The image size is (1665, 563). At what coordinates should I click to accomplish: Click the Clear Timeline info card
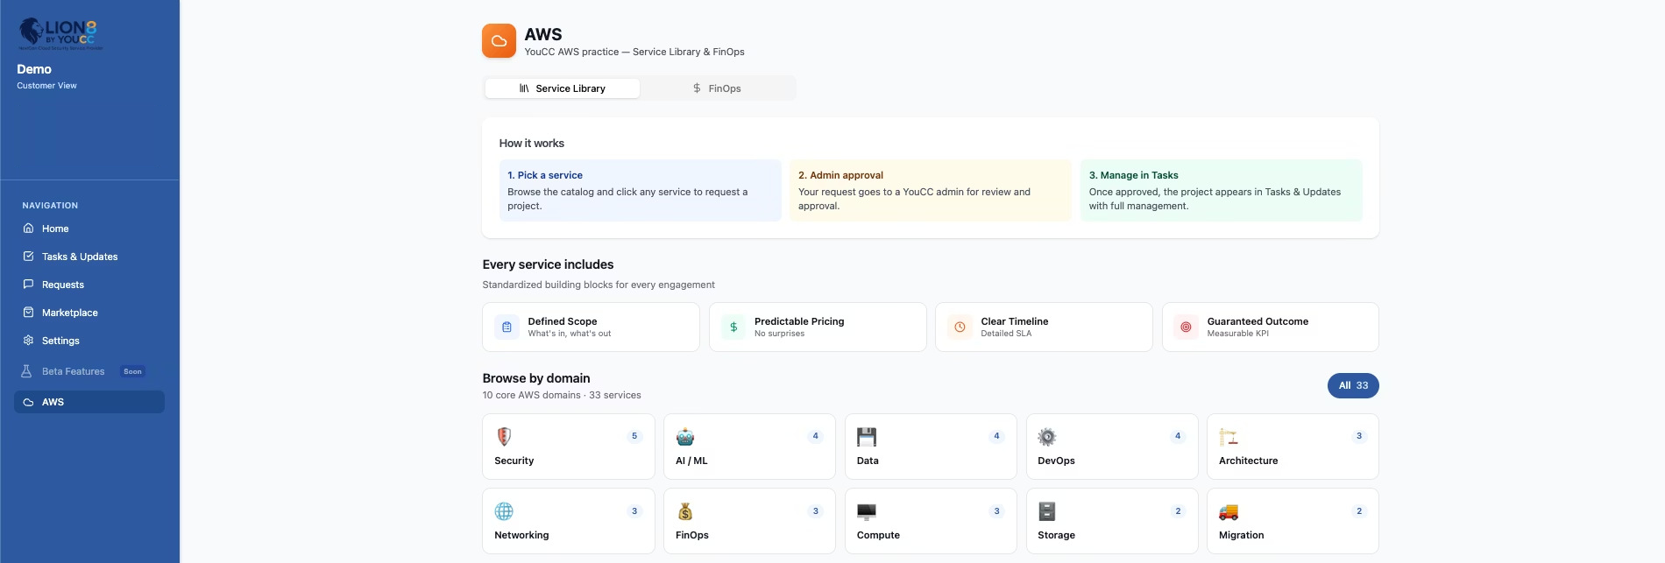coord(1044,327)
